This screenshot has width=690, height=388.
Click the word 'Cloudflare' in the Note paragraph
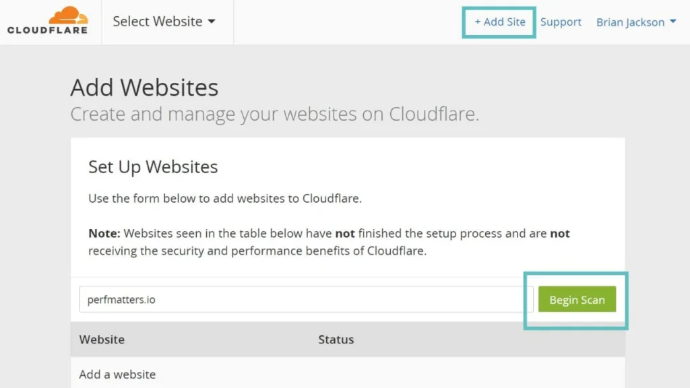coord(395,251)
